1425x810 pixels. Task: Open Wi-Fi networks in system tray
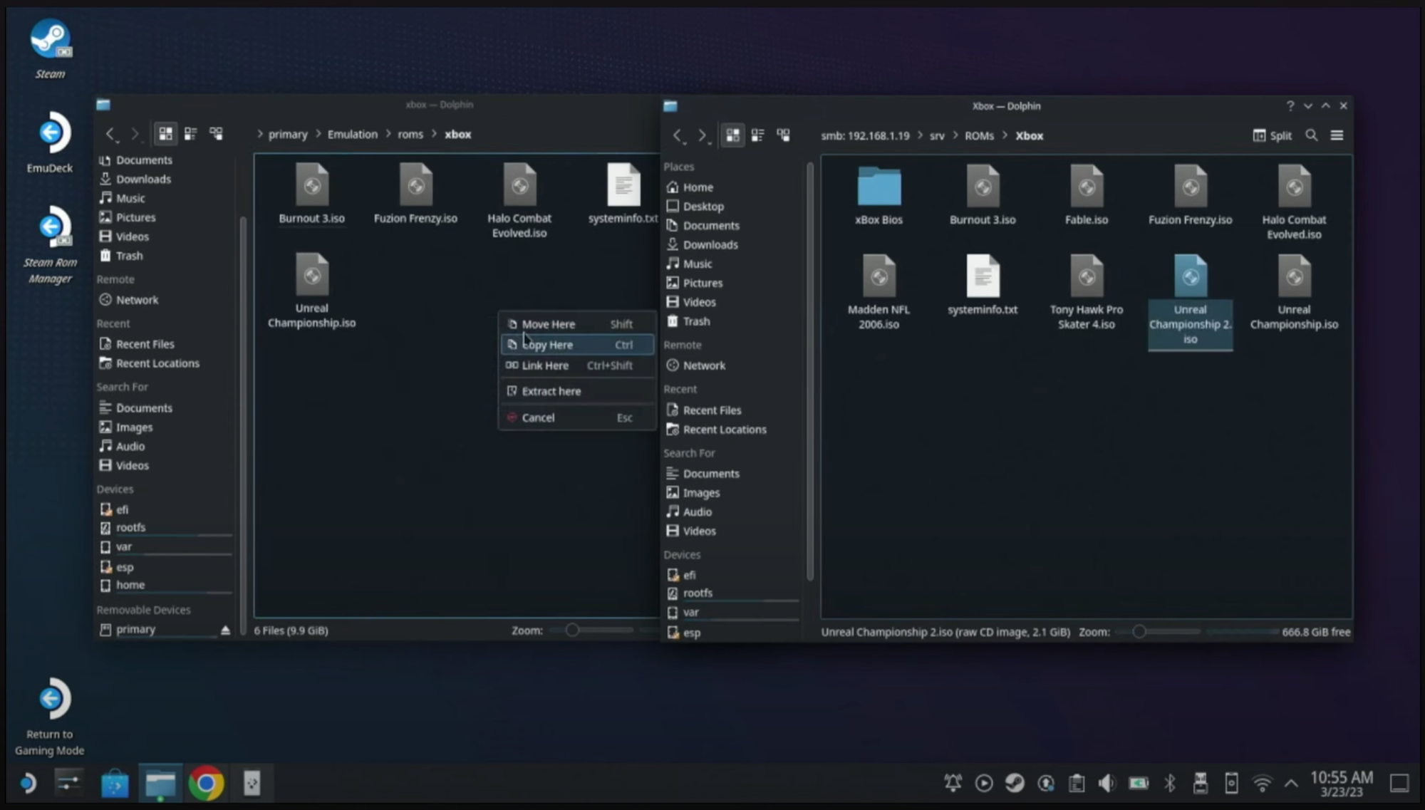[x=1262, y=784]
